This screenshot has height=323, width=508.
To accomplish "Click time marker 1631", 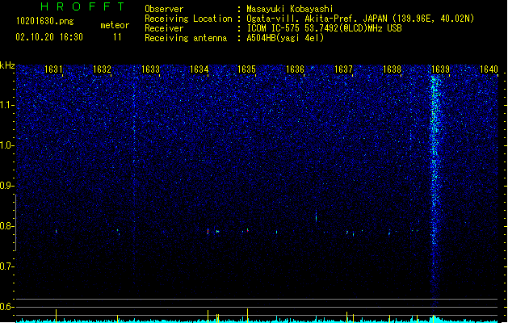I will click(53, 69).
